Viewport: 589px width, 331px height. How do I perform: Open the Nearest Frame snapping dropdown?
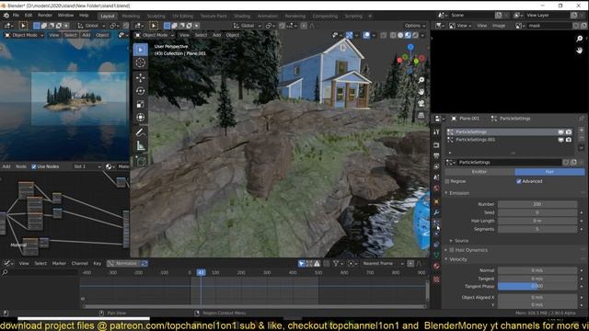[x=383, y=264]
